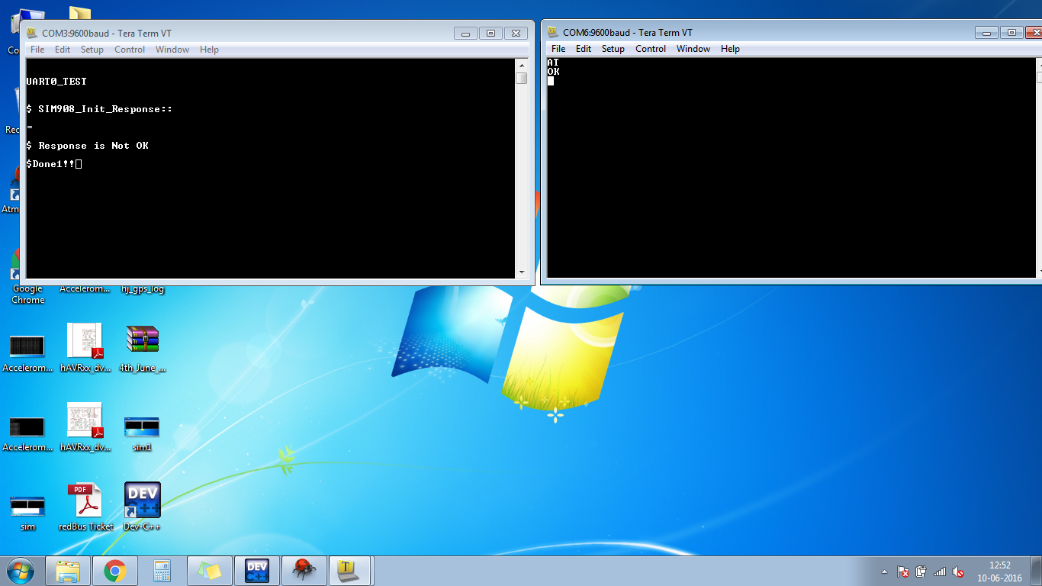The height and width of the screenshot is (586, 1042).
Task: Open Control menu in COM6 Tera Term window
Action: pyautogui.click(x=651, y=49)
